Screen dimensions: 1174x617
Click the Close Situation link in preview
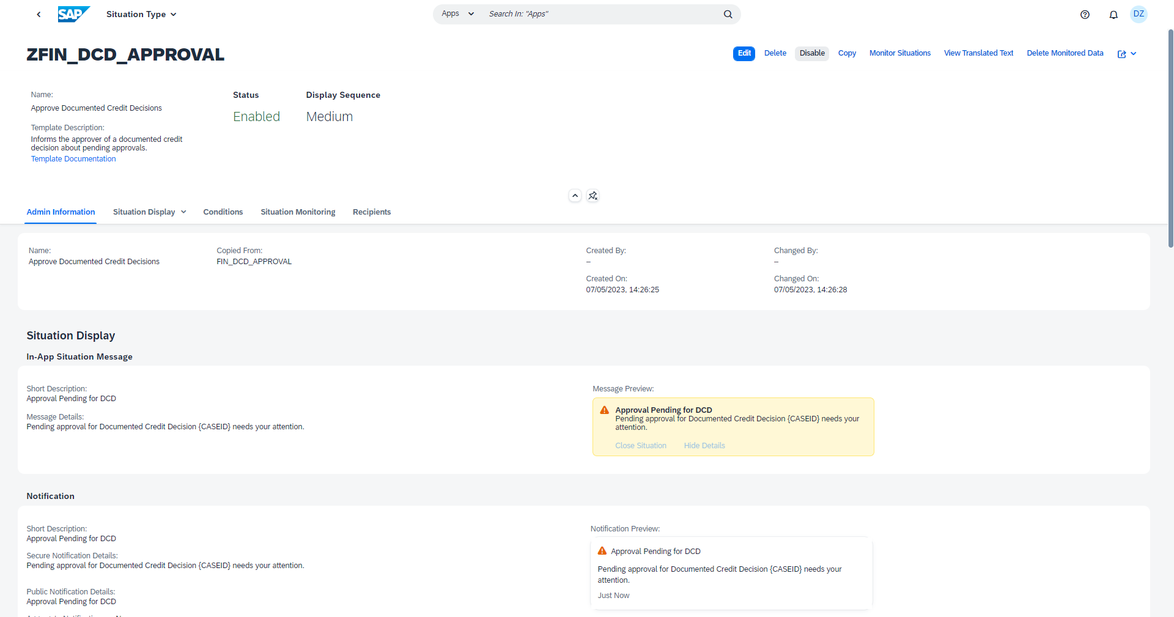[640, 446]
